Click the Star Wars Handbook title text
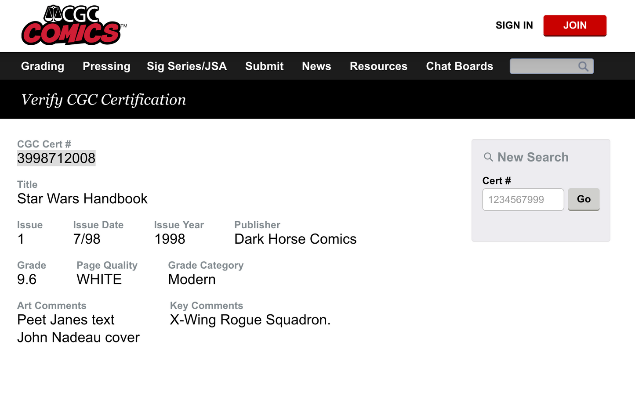This screenshot has width=635, height=396. [82, 199]
